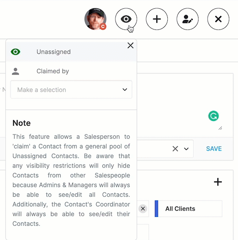Screen dimensions: 238x240
Task: Select the green eye Unassigned option
Action: 15,52
